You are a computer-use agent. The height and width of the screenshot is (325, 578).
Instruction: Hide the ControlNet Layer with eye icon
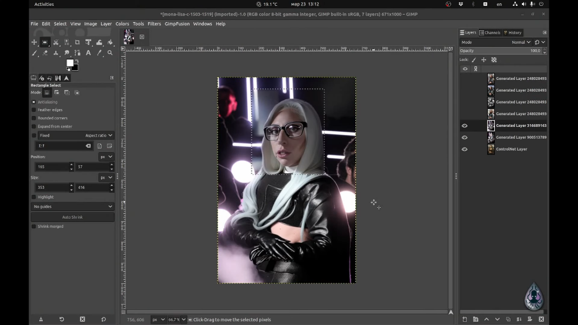click(x=465, y=149)
